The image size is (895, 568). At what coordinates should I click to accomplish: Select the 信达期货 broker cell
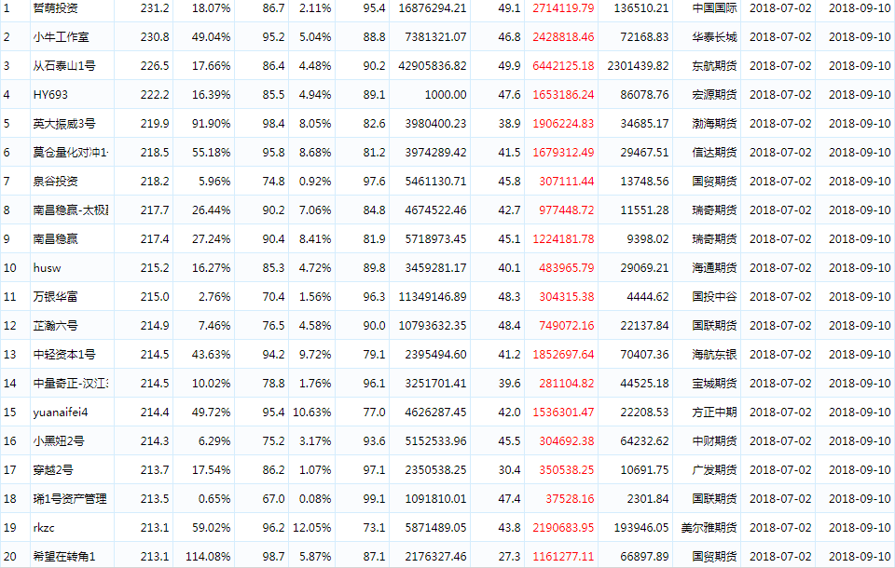point(715,153)
